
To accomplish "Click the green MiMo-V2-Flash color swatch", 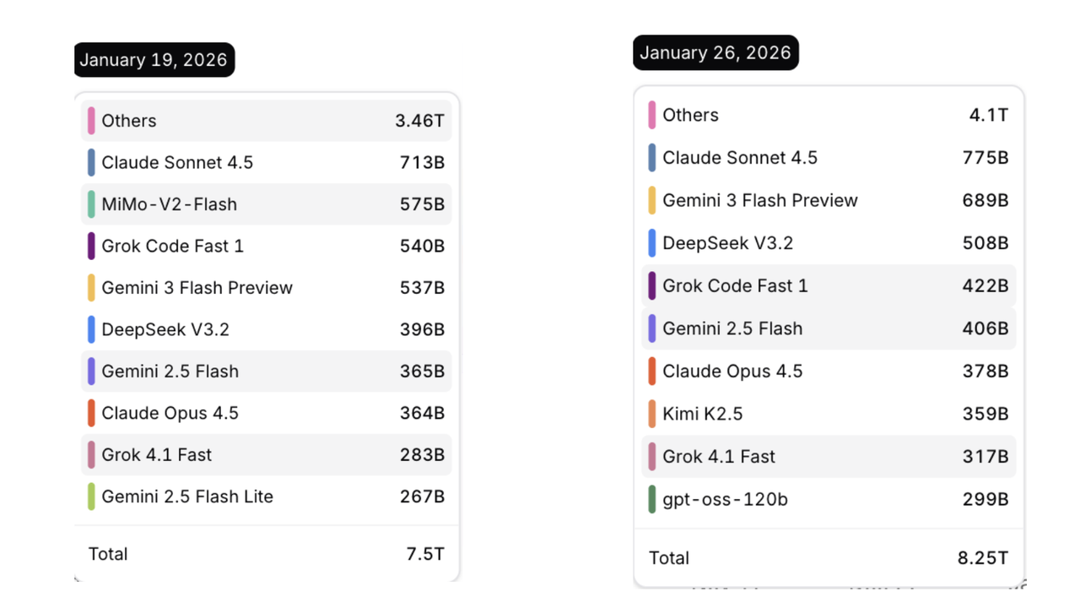I will (x=91, y=204).
